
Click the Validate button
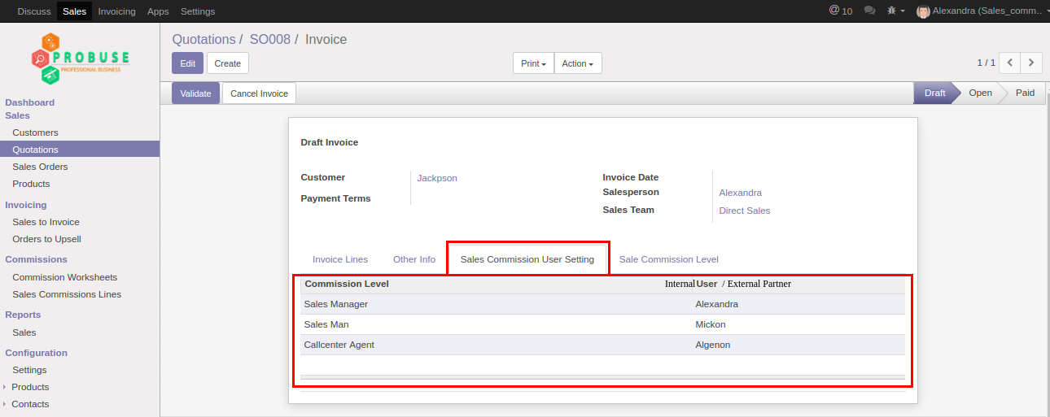[195, 93]
